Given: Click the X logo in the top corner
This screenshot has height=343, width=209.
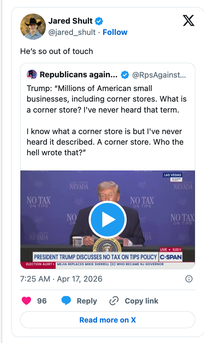Looking at the screenshot, I should (189, 20).
